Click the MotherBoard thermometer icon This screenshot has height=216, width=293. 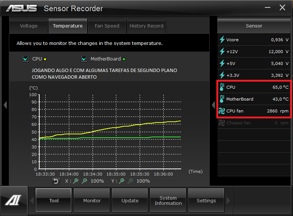pyautogui.click(x=222, y=99)
